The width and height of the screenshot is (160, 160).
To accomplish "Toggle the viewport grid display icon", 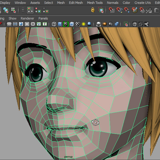I will click(x=9, y=24).
